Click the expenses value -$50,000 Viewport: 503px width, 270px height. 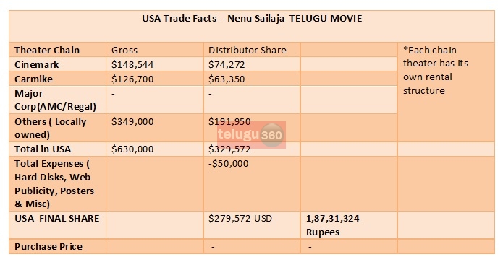229,163
